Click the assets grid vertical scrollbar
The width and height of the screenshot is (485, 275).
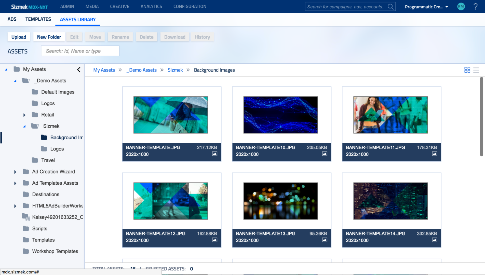point(481,117)
